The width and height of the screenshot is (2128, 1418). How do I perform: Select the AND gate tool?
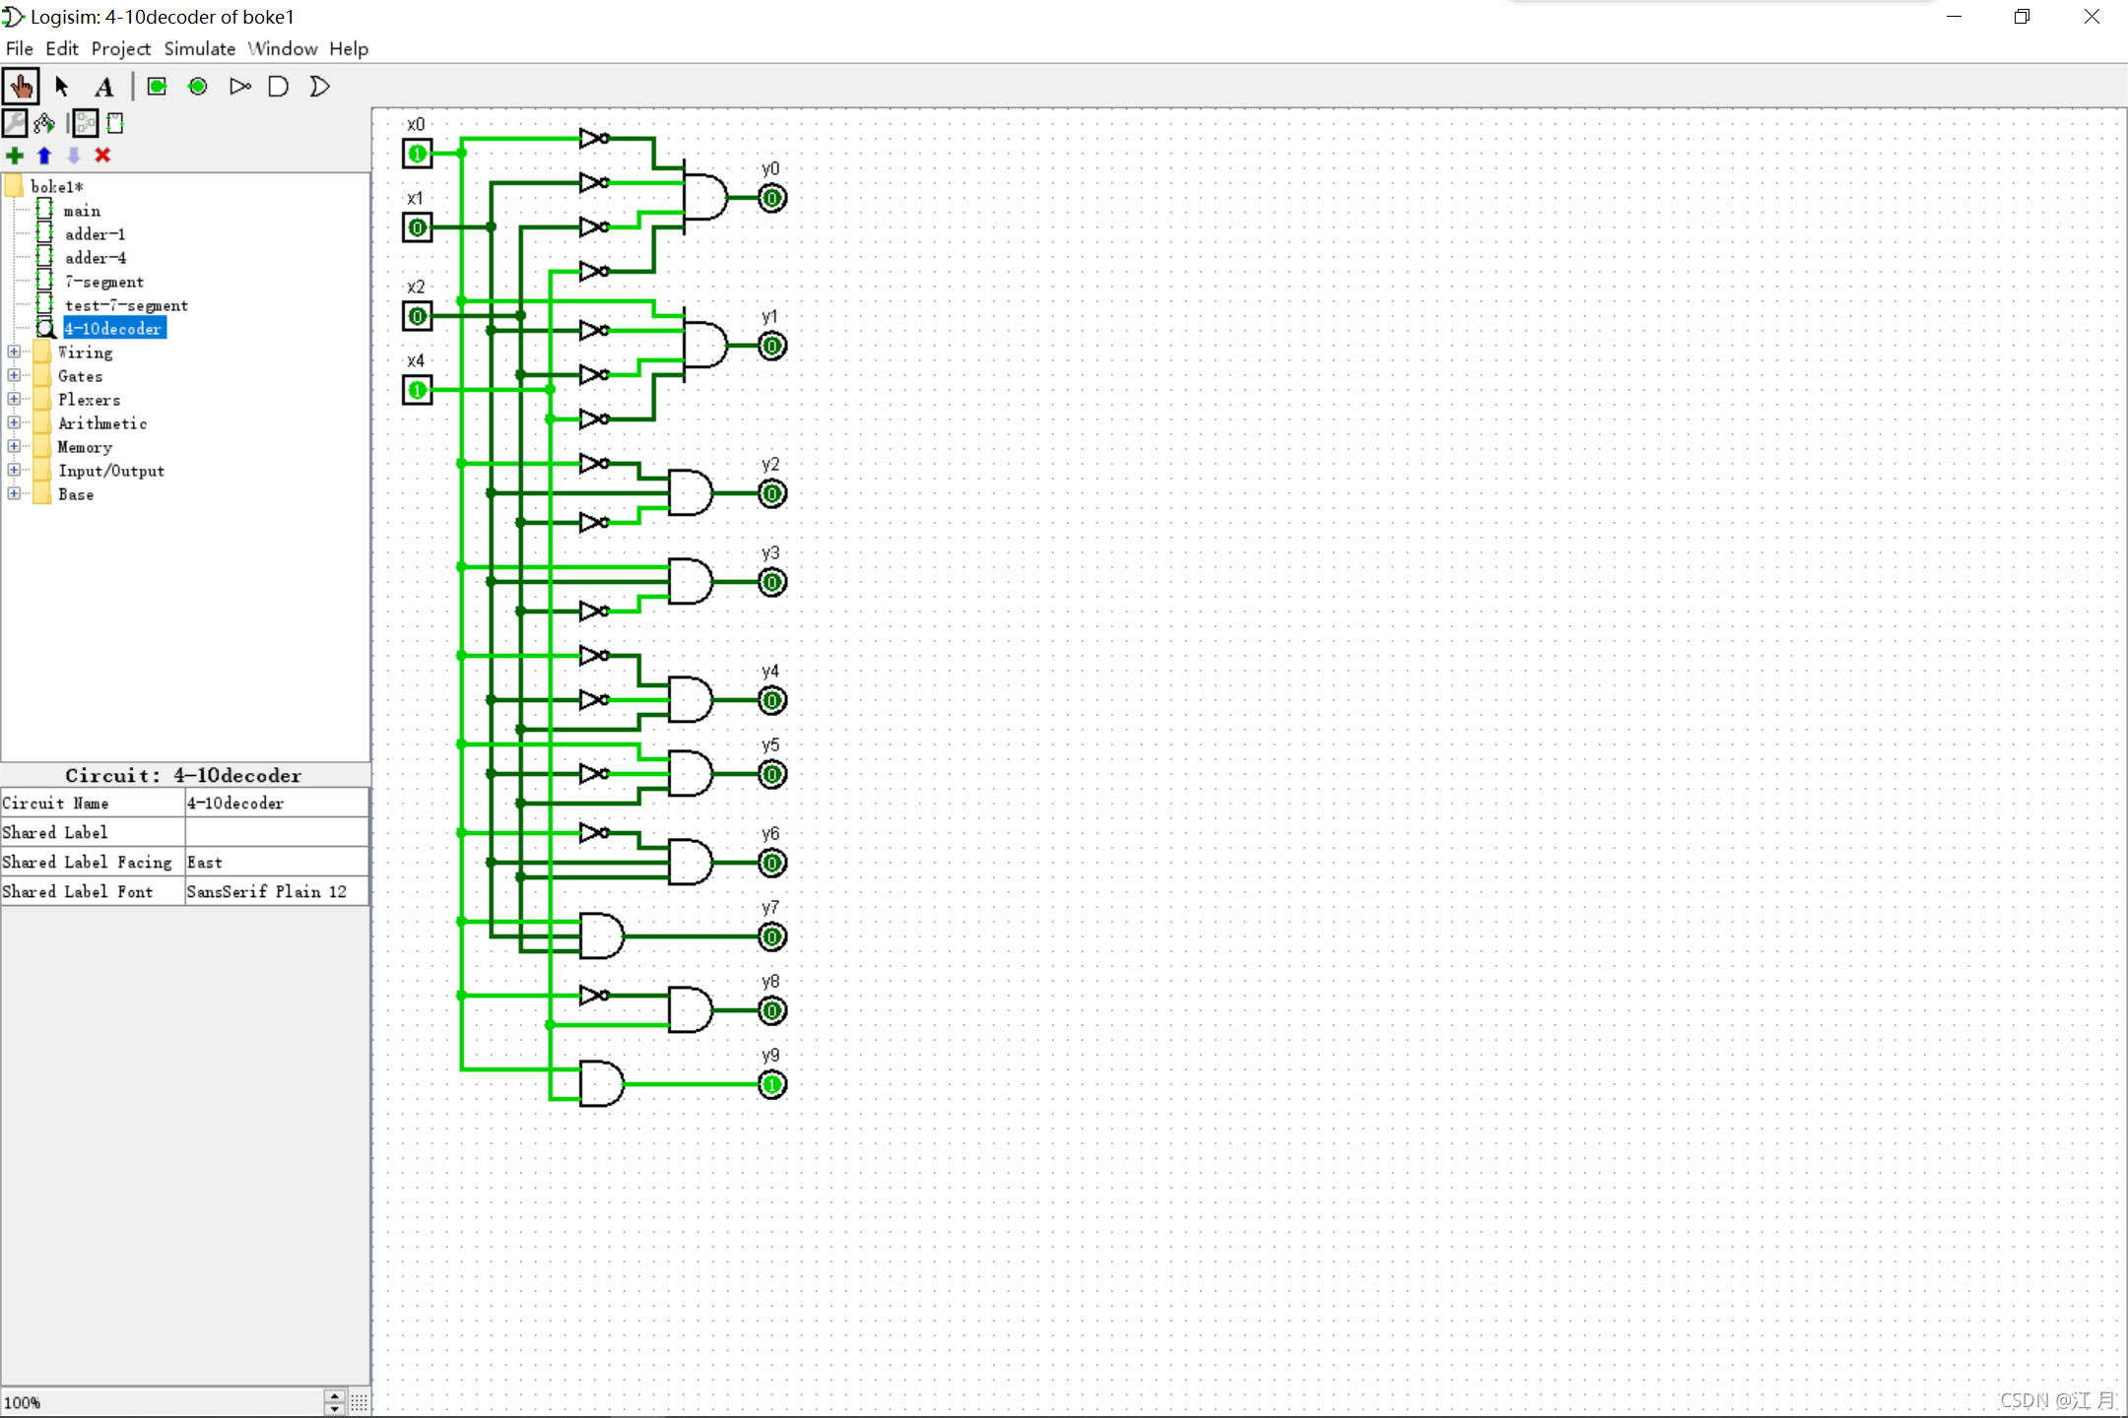tap(279, 87)
